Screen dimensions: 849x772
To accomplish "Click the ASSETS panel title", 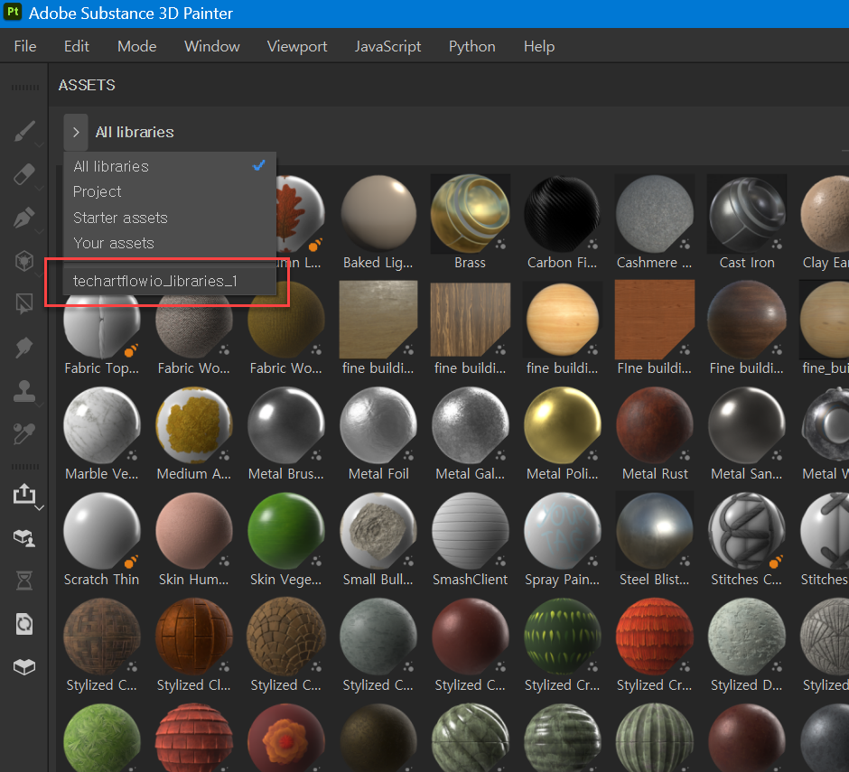I will click(87, 85).
